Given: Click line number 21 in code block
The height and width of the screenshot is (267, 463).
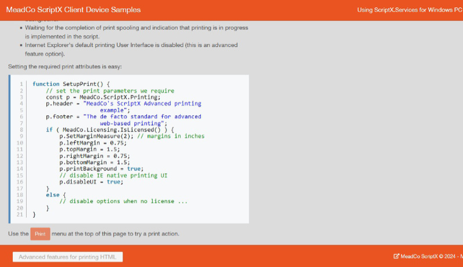Looking at the screenshot, I should [x=20, y=215].
